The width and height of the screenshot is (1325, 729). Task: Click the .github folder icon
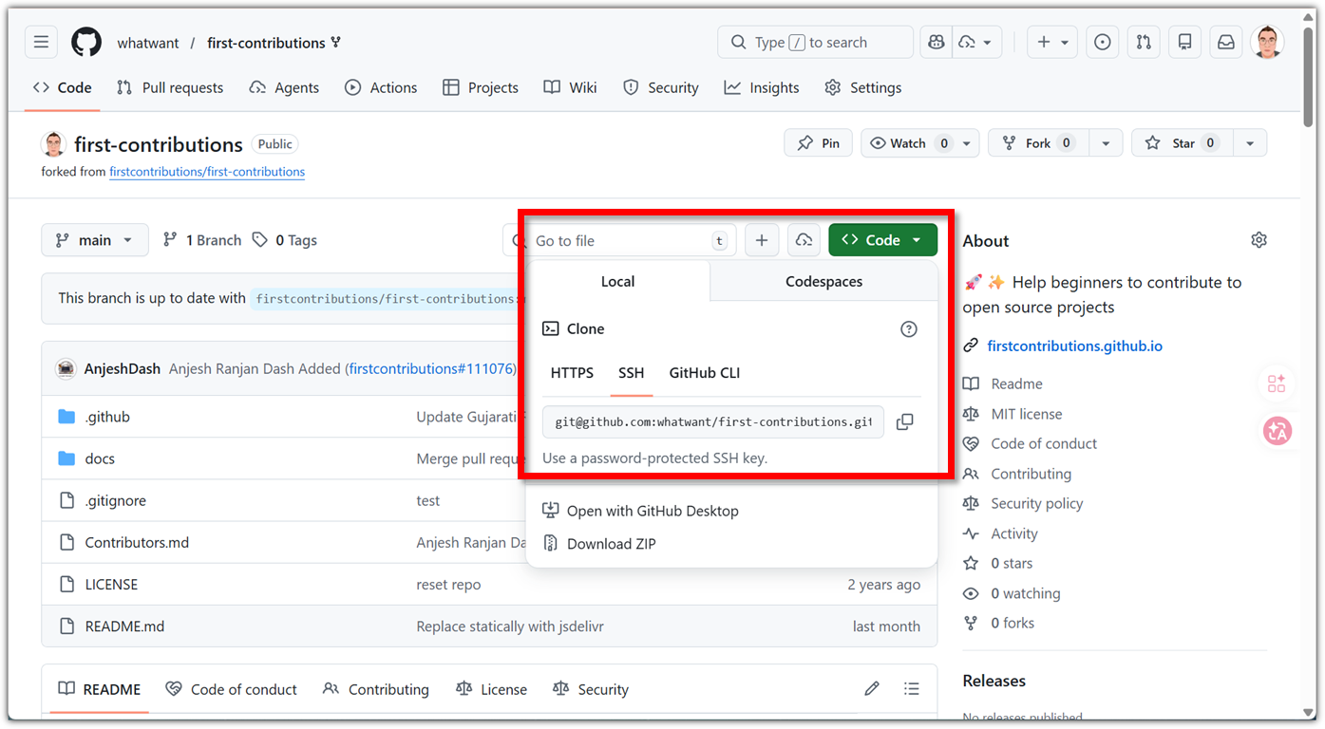pos(66,417)
